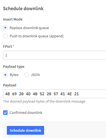
Task: Click the 'Payload' field label
Action: point(10,85)
